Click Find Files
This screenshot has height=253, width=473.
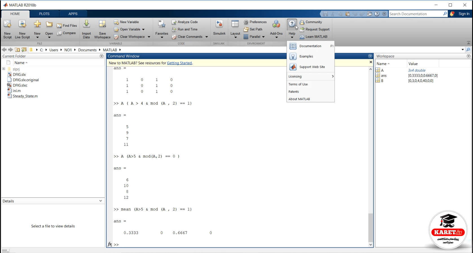tap(67, 26)
